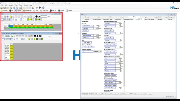180x101 pixels.
Task: Click the equals operator in ETC RPM Limit window
Action: tap(35, 36)
